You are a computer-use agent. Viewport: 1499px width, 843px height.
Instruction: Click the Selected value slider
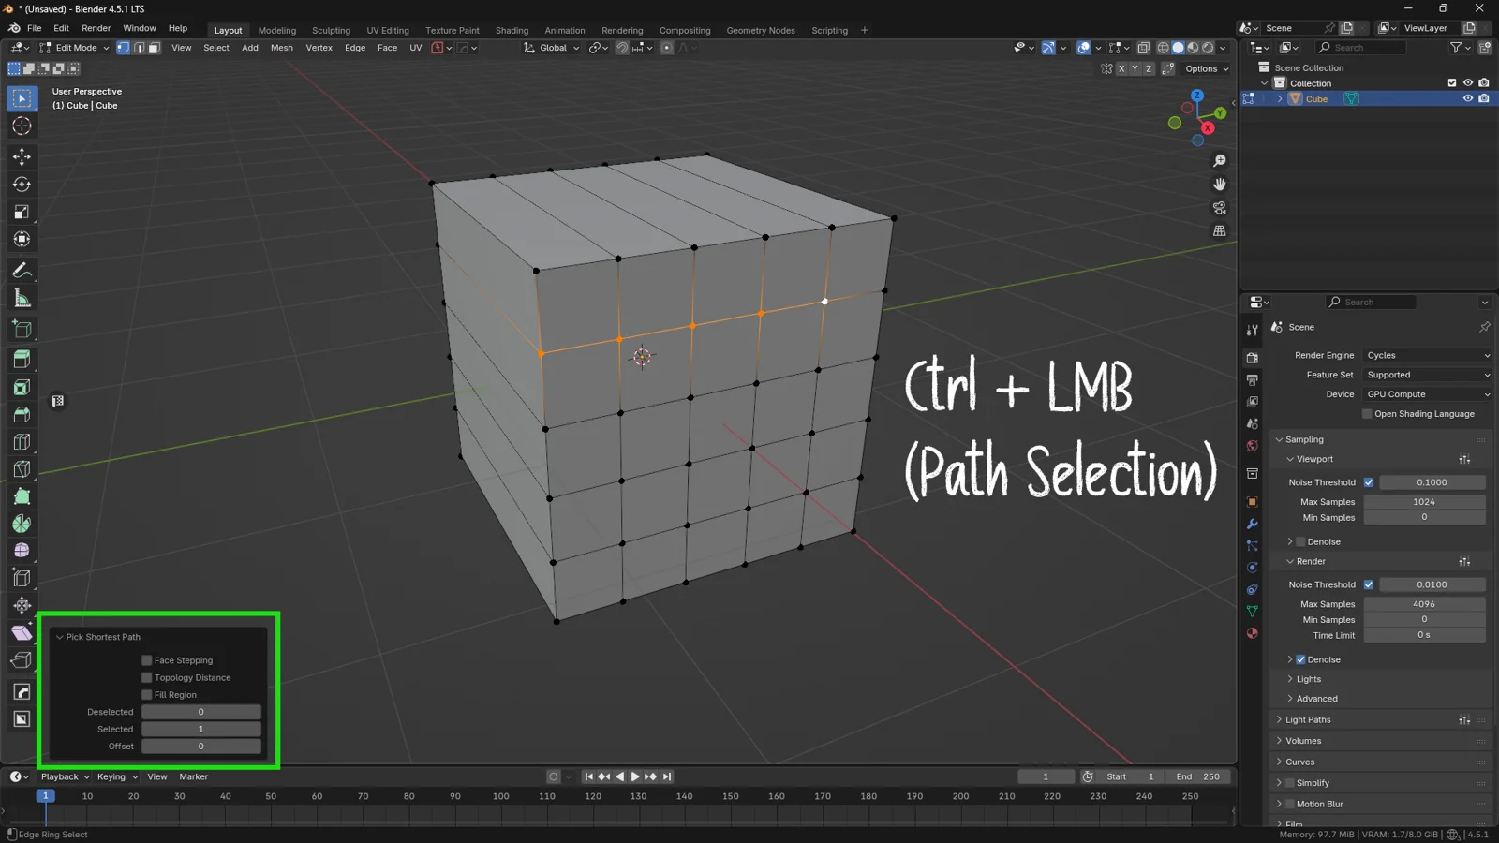pyautogui.click(x=200, y=729)
